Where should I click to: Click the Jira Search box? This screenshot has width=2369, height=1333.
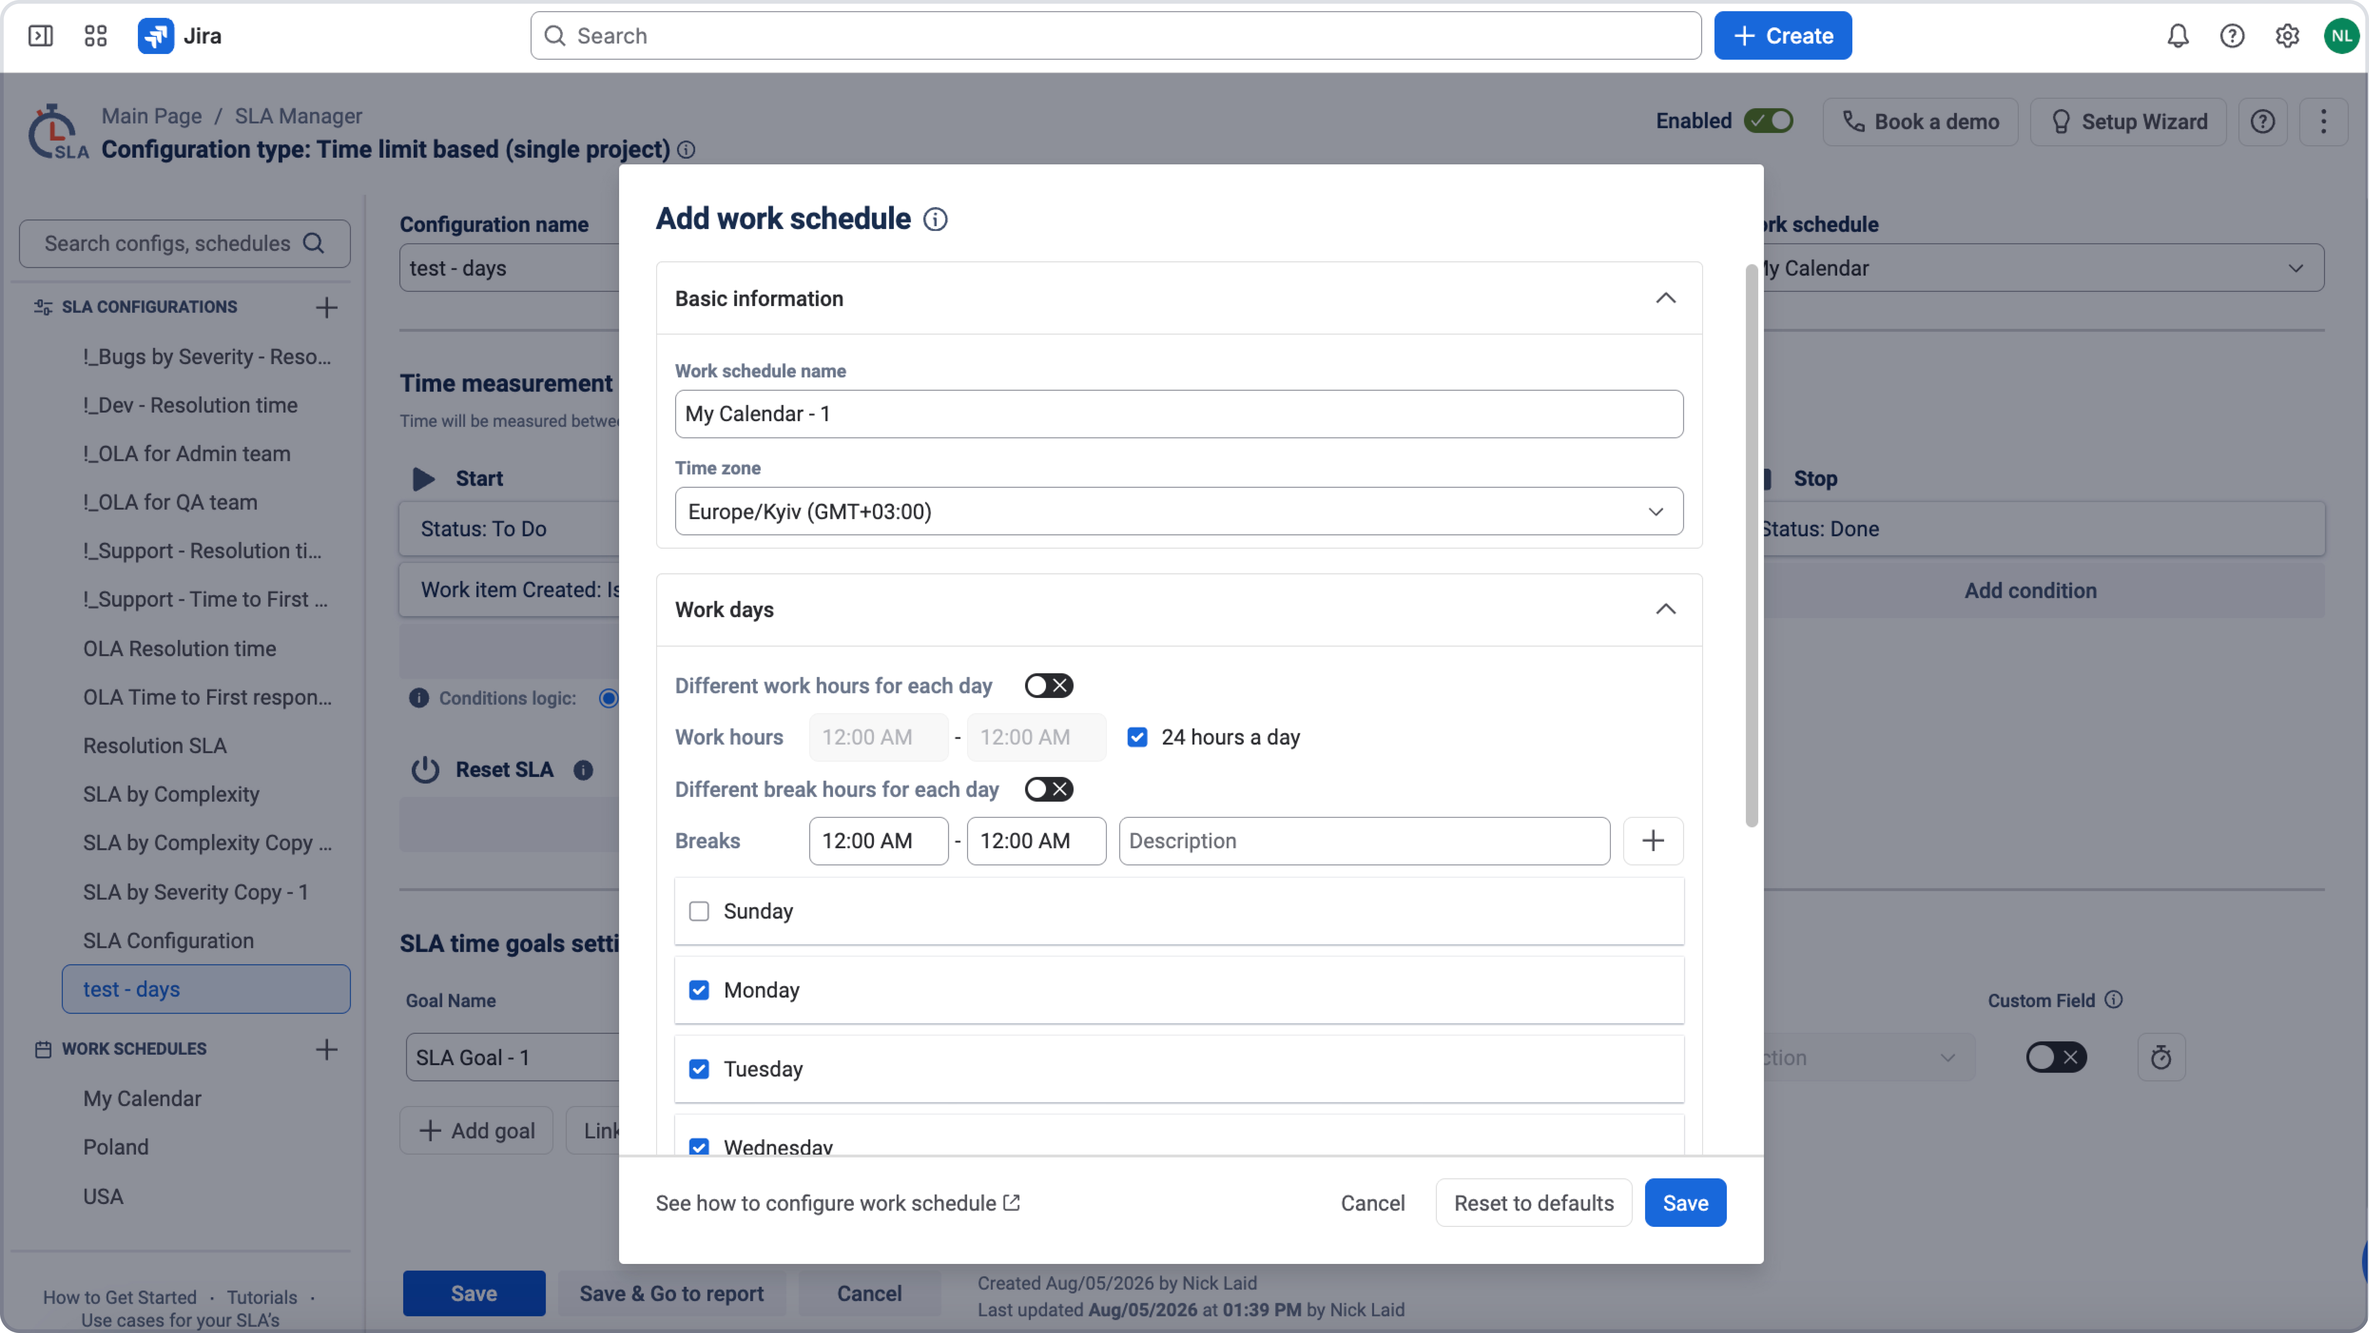[x=1115, y=36]
